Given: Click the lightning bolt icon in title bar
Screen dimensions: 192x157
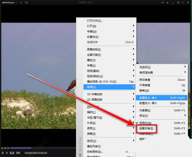Looking at the screenshot, I should (21, 3).
